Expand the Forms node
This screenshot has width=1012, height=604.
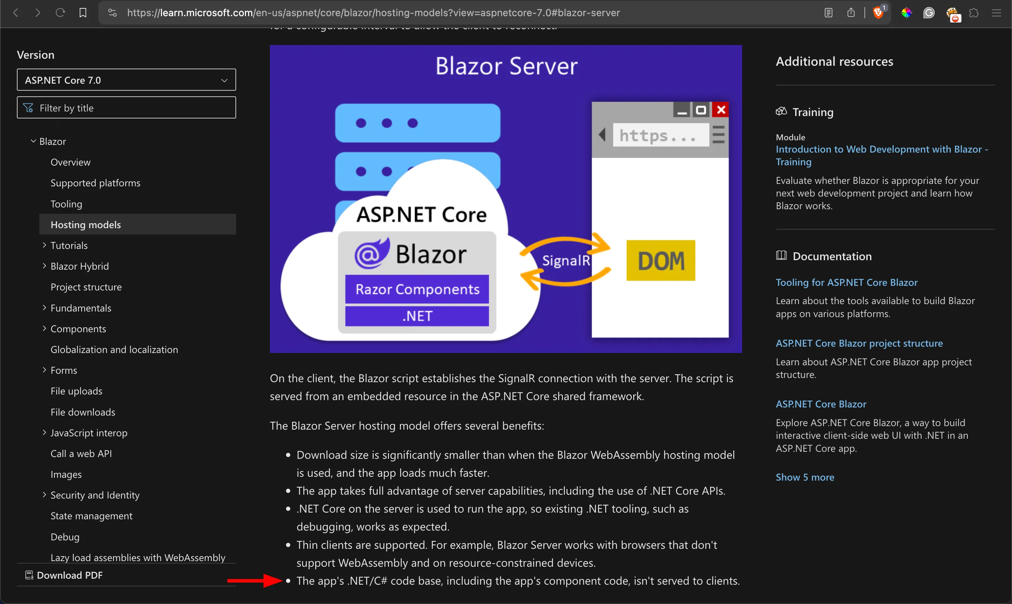(x=44, y=370)
